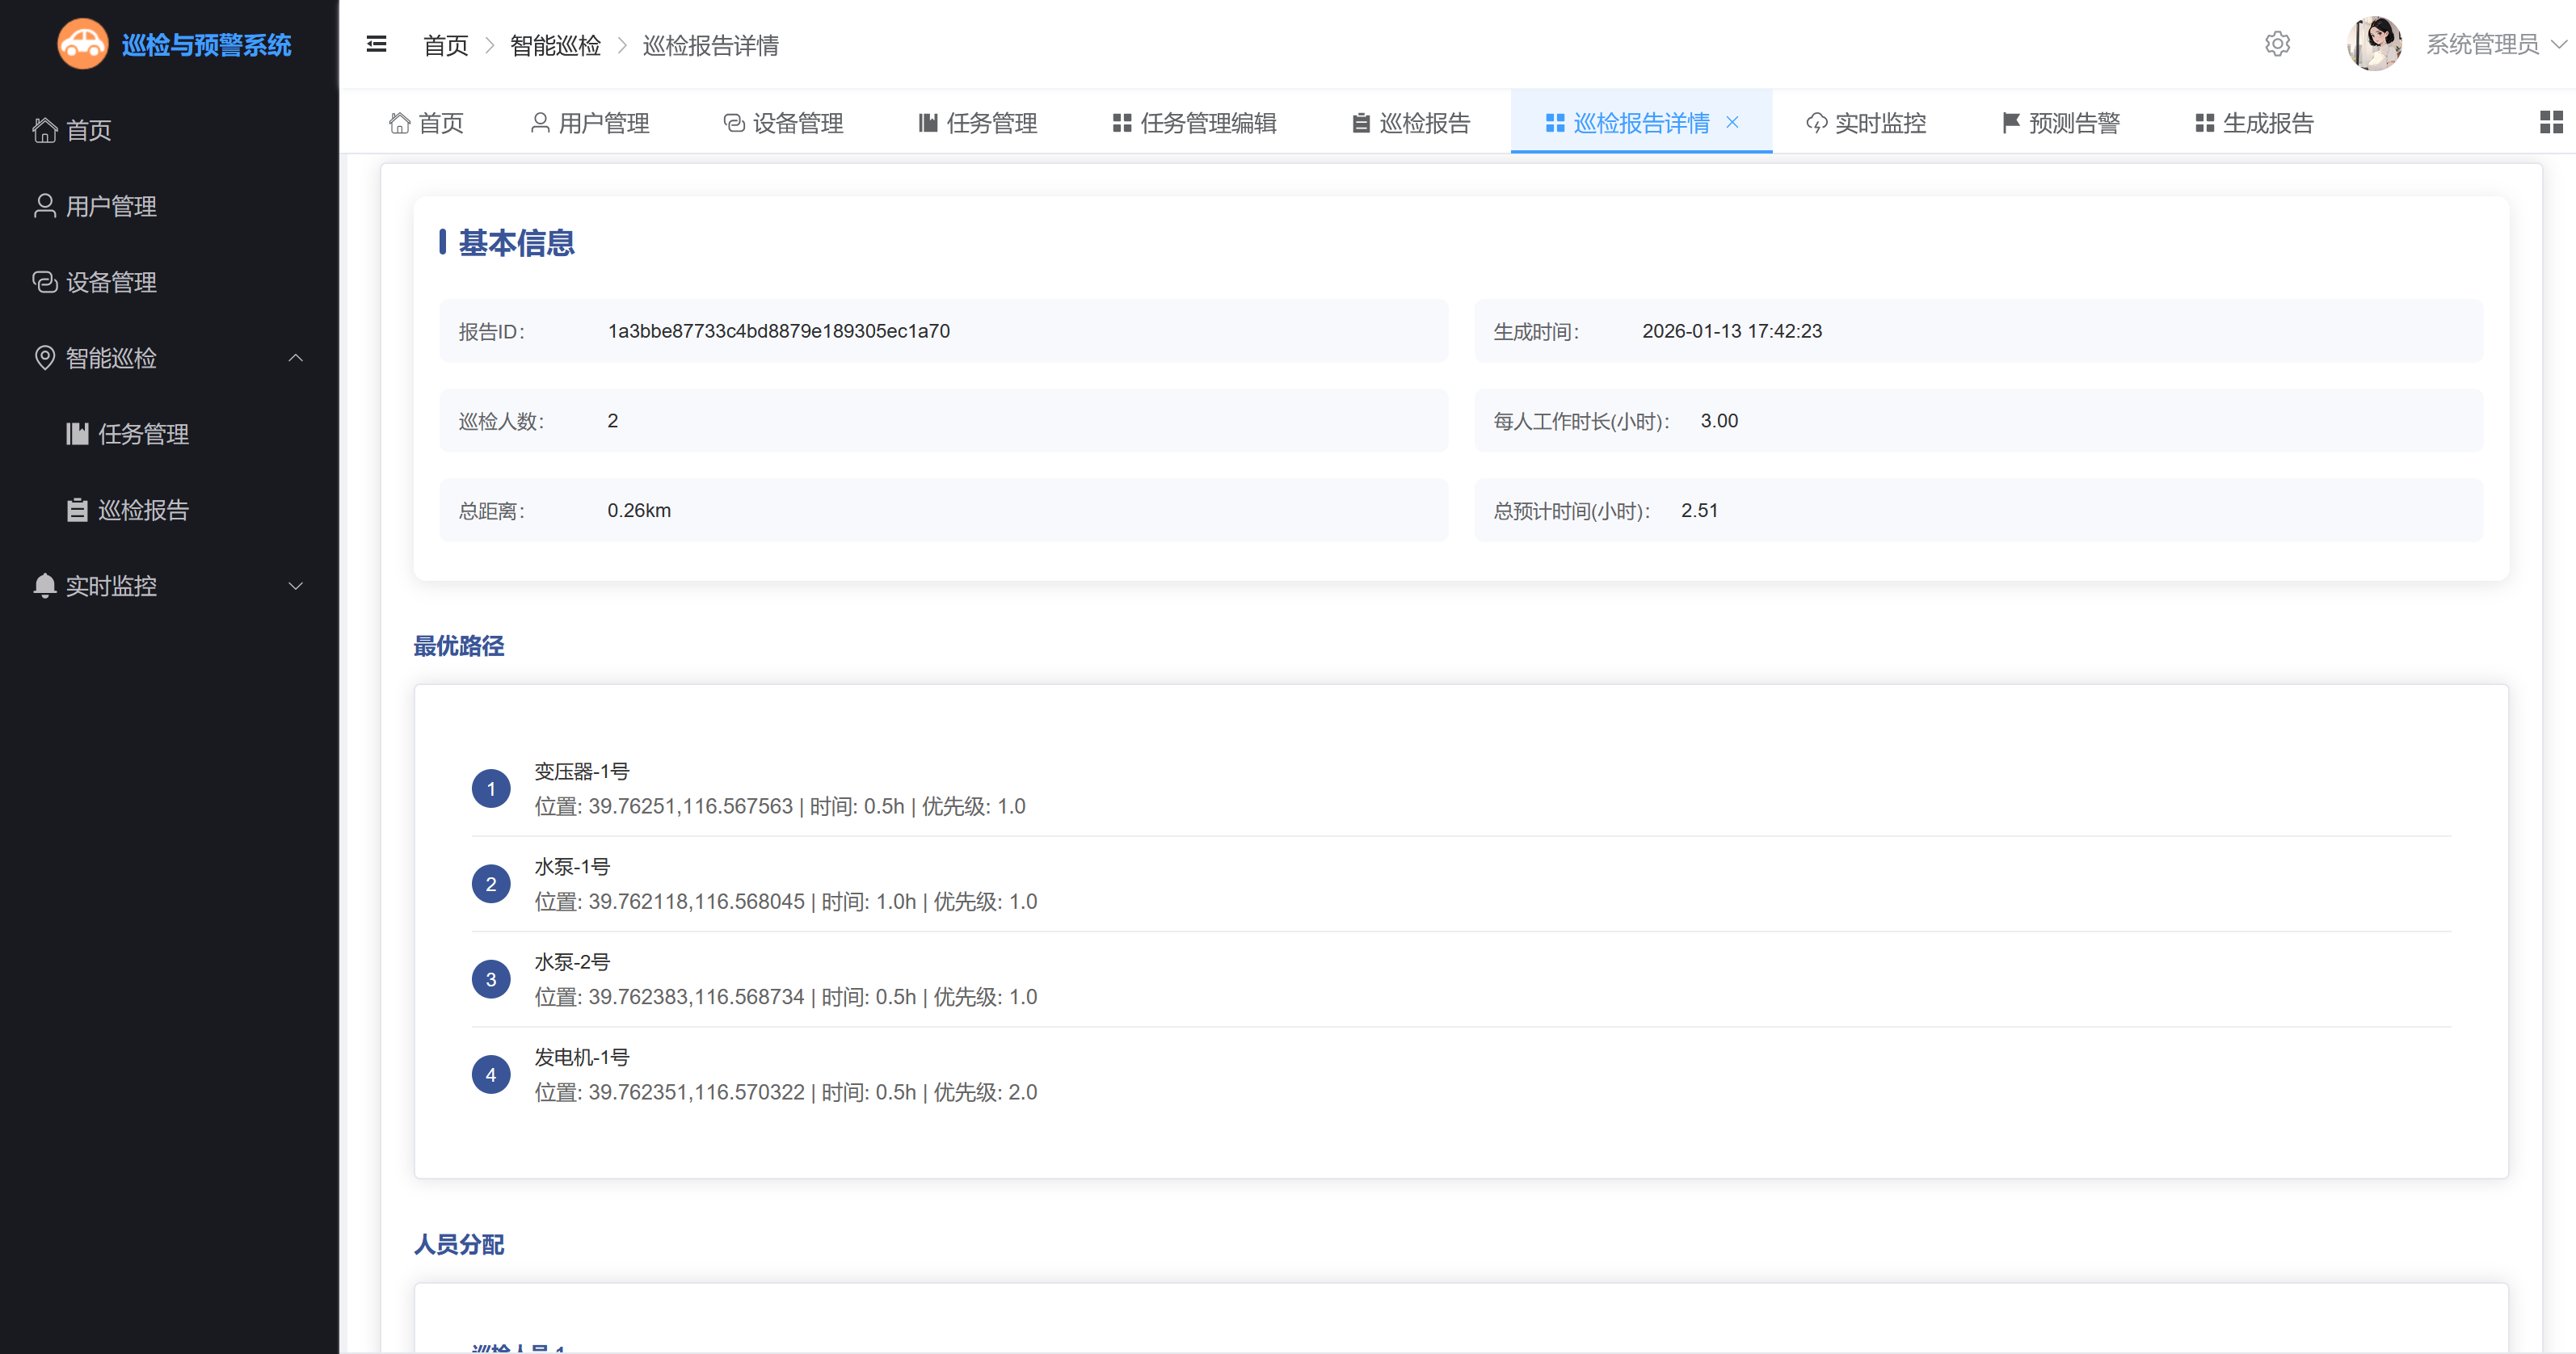Viewport: 2576px width, 1354px height.
Task: Click the sidebar collapse hamburger icon
Action: point(376,44)
